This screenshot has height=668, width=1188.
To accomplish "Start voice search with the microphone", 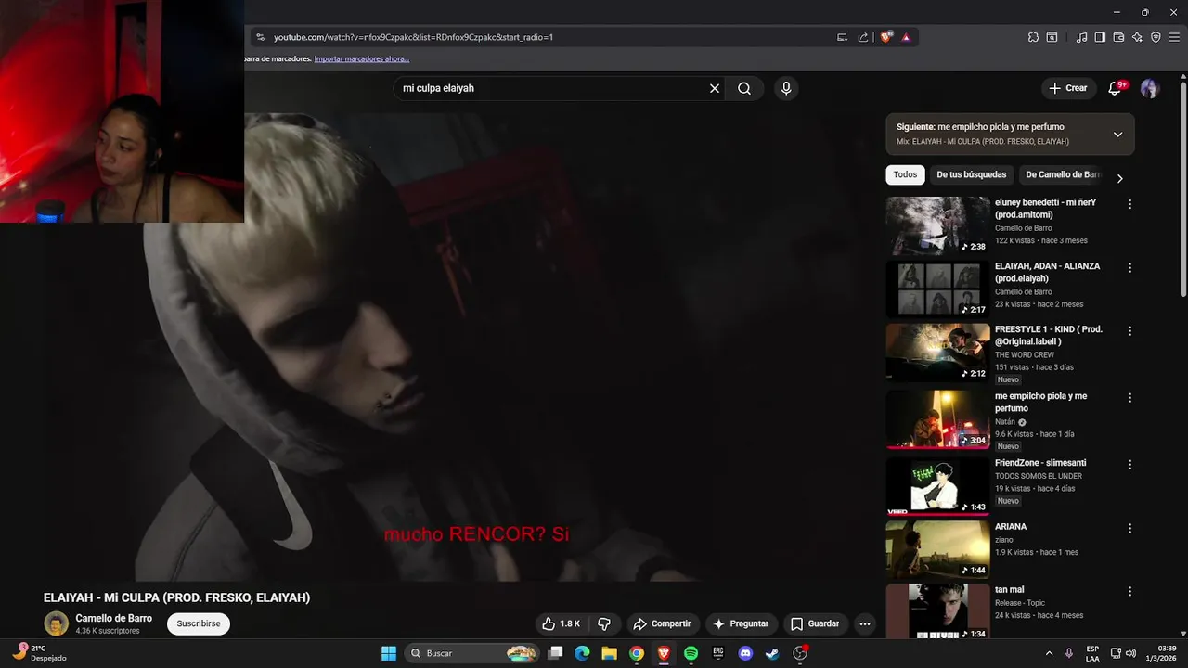I will [786, 88].
